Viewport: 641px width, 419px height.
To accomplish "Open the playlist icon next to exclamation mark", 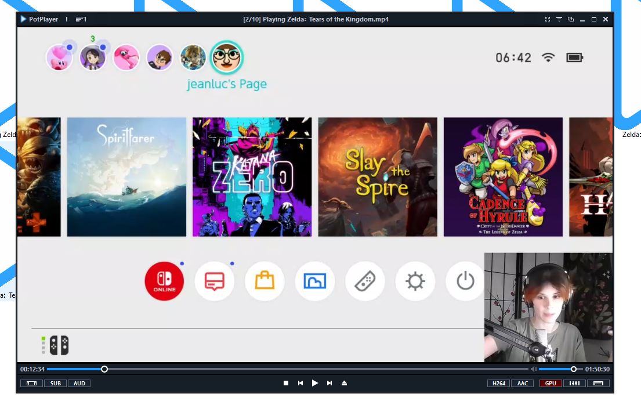I will point(81,19).
